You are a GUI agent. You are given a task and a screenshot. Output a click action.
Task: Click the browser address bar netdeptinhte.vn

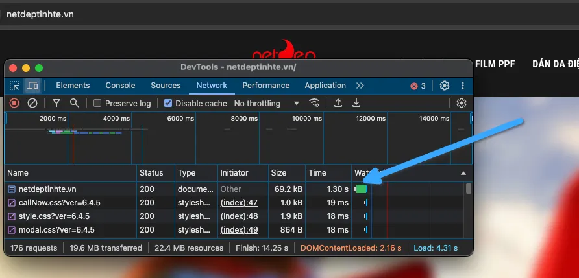click(x=40, y=14)
